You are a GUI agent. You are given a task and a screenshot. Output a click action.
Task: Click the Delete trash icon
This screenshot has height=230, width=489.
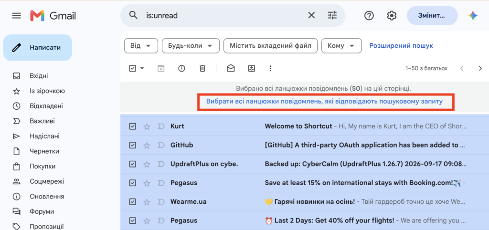click(x=202, y=68)
